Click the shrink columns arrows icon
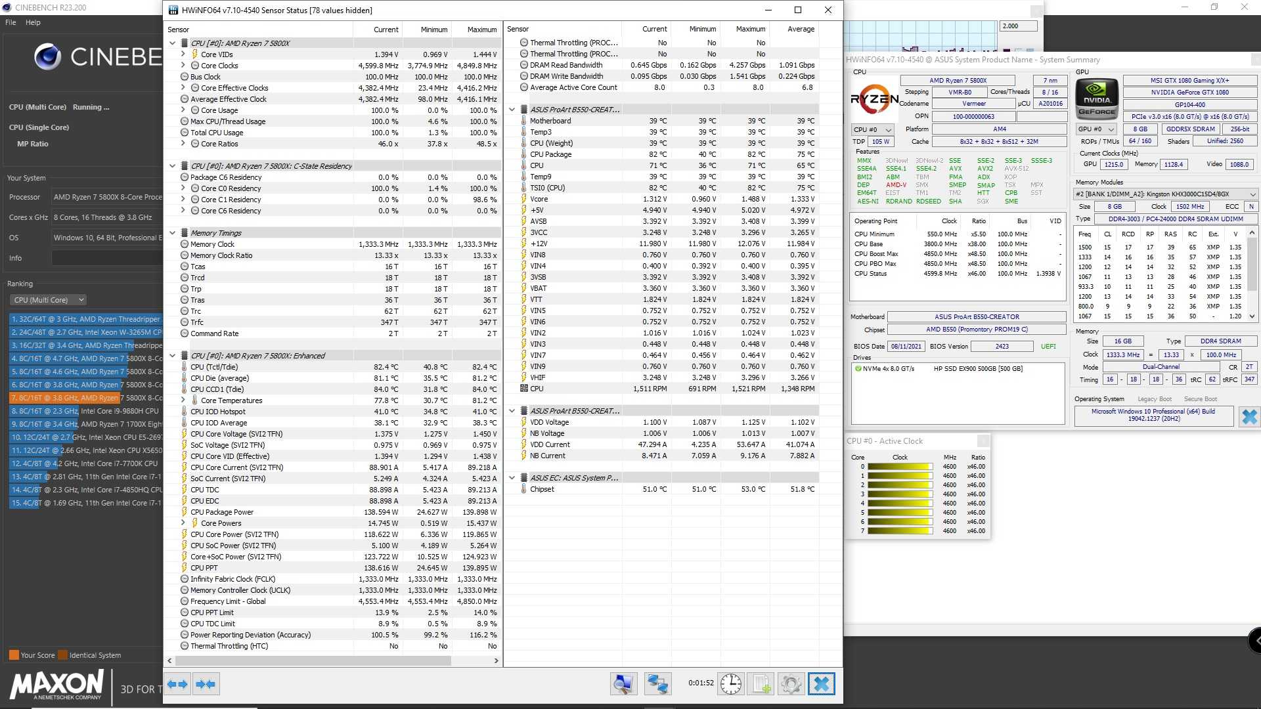 coord(206,684)
